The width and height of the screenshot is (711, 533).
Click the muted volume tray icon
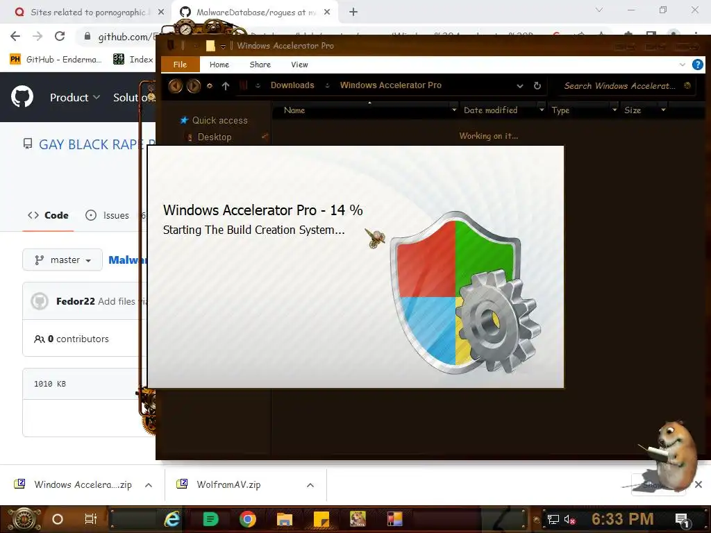pyautogui.click(x=569, y=519)
